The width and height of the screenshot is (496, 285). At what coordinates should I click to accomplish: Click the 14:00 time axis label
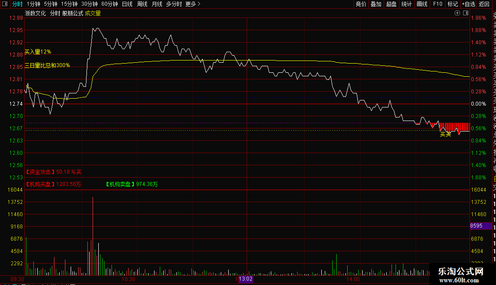point(353,279)
